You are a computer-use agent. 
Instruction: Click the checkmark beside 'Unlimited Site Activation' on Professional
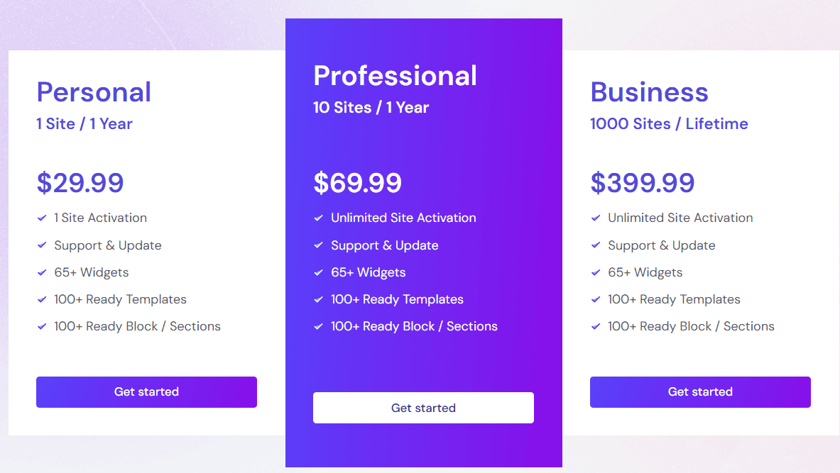point(318,218)
